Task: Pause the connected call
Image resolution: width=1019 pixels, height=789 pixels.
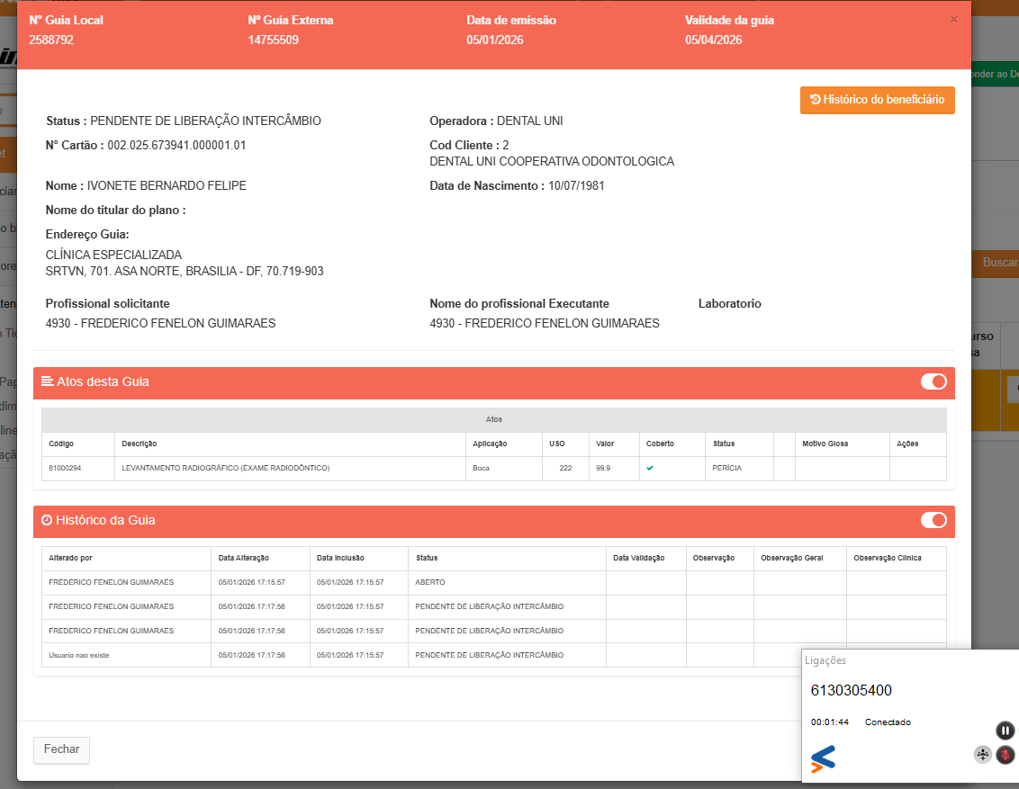Action: pyautogui.click(x=1005, y=731)
